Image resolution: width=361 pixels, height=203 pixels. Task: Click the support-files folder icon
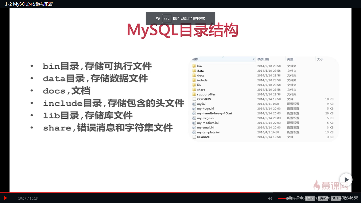(x=194, y=94)
